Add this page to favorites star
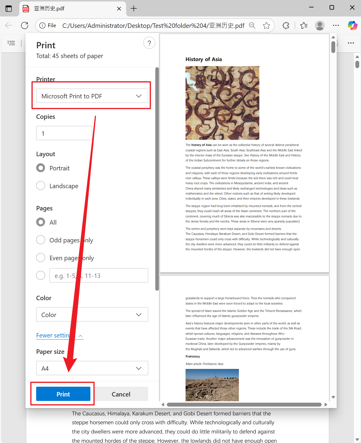This screenshot has height=443, width=361. pyautogui.click(x=266, y=25)
